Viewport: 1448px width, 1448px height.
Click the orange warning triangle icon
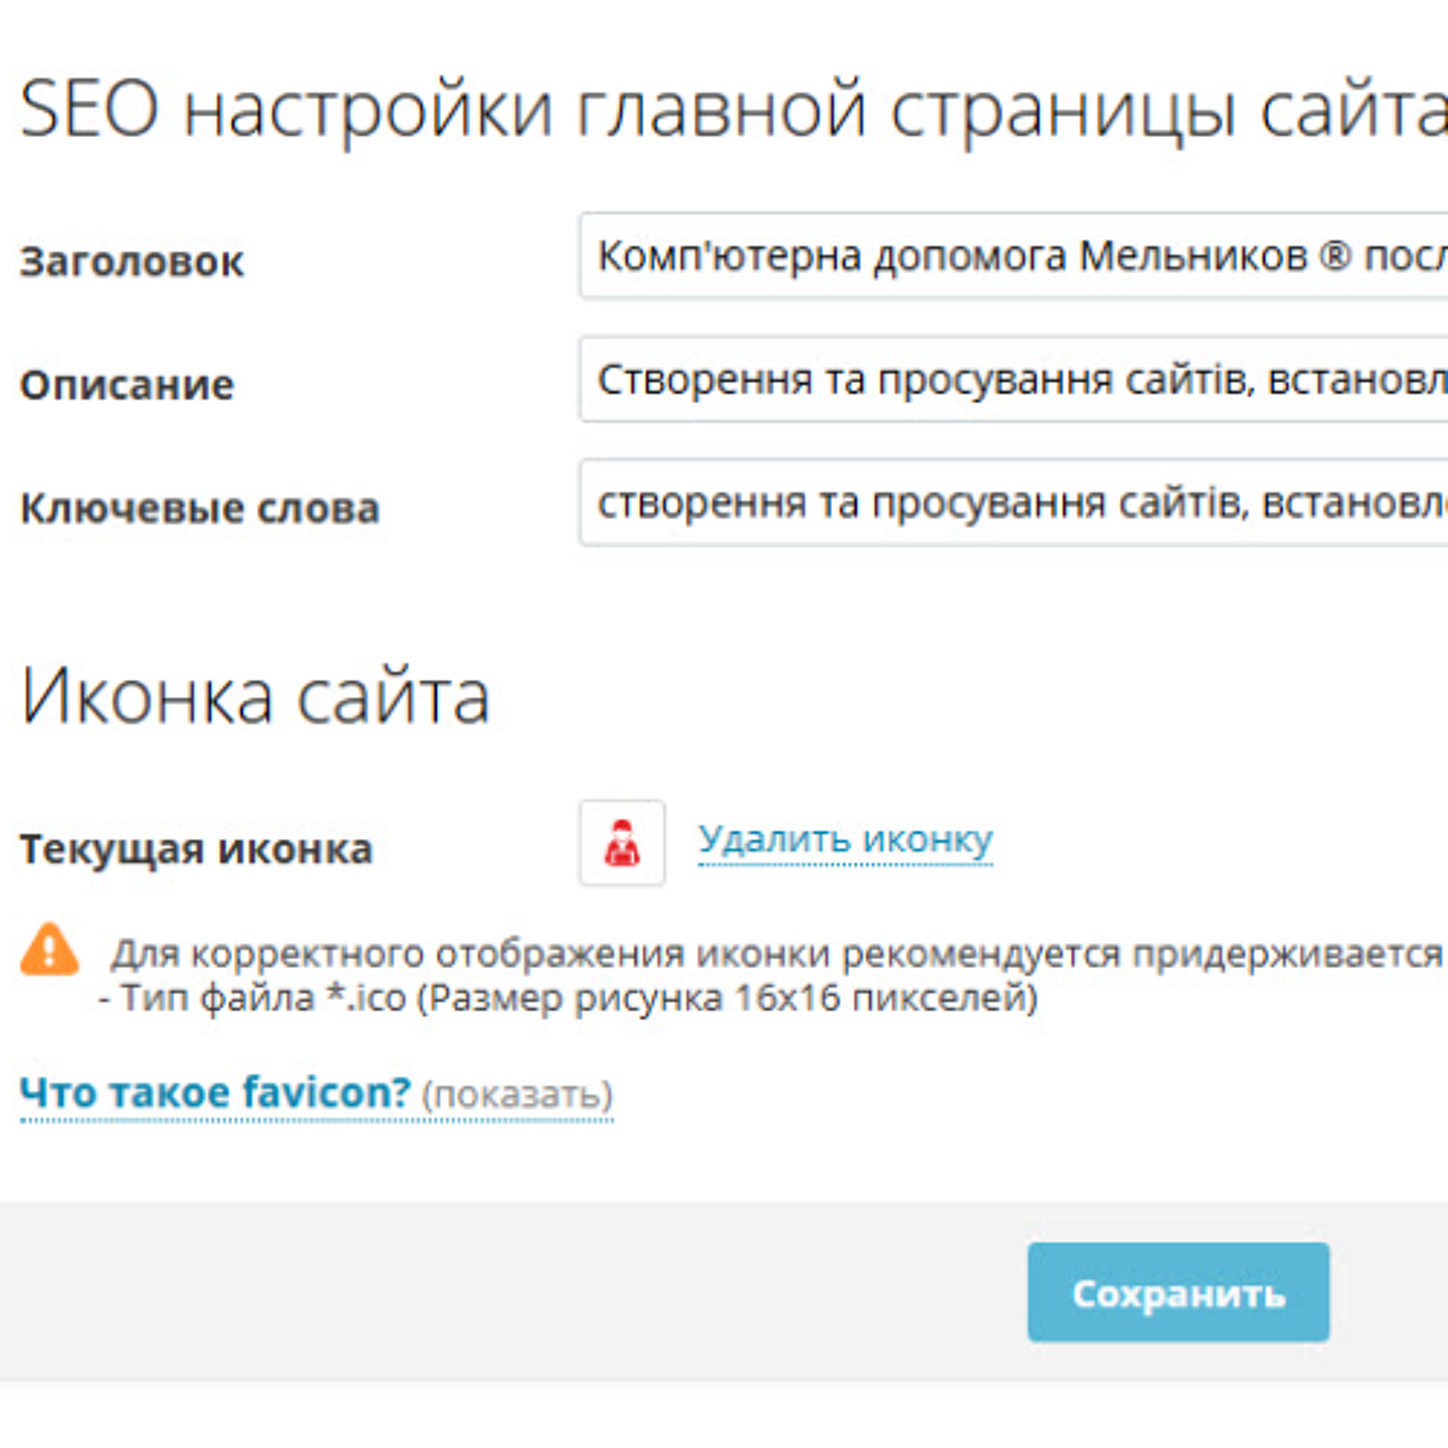(x=49, y=949)
